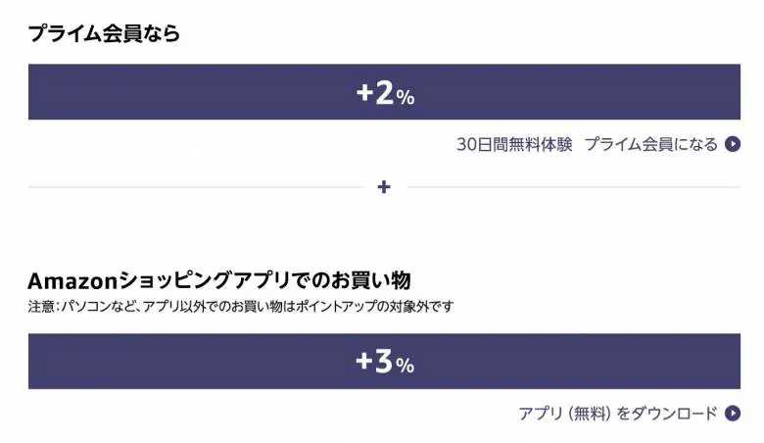Select the +2% Prime member banner
The height and width of the screenshot is (443, 764).
[384, 91]
